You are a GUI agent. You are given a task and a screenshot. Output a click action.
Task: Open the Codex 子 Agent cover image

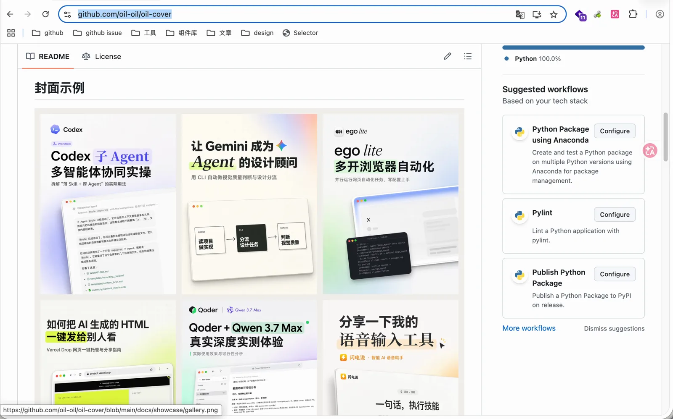coord(108,204)
